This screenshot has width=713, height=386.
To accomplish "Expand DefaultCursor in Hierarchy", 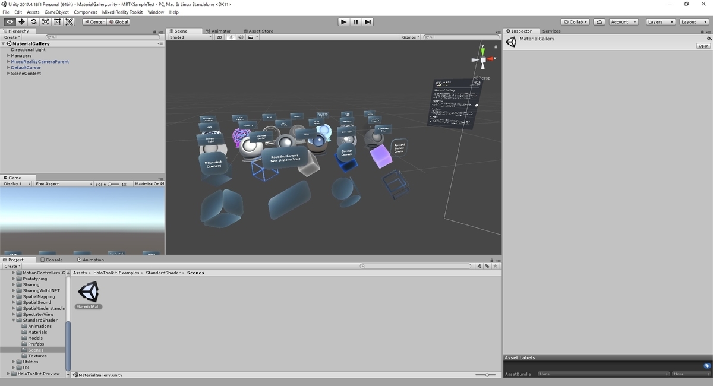I will (x=8, y=68).
